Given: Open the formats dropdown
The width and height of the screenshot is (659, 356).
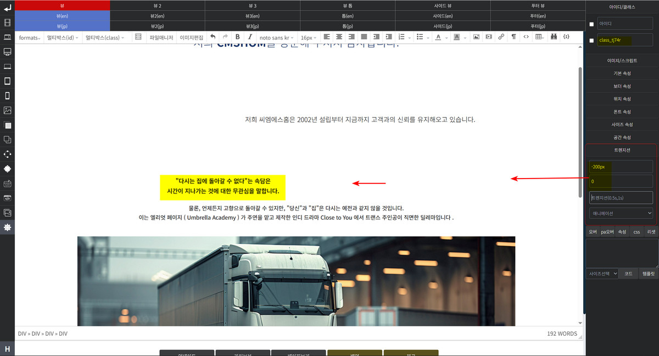Looking at the screenshot, I should click(30, 37).
